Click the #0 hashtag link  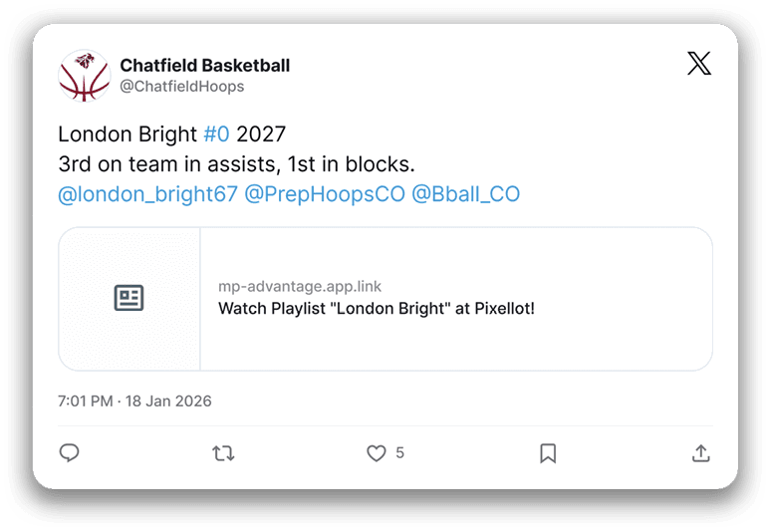point(216,134)
